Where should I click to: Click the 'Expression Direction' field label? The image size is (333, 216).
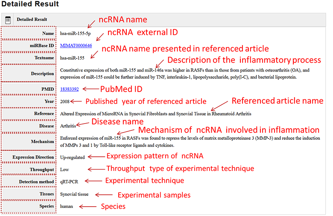coord(33,157)
